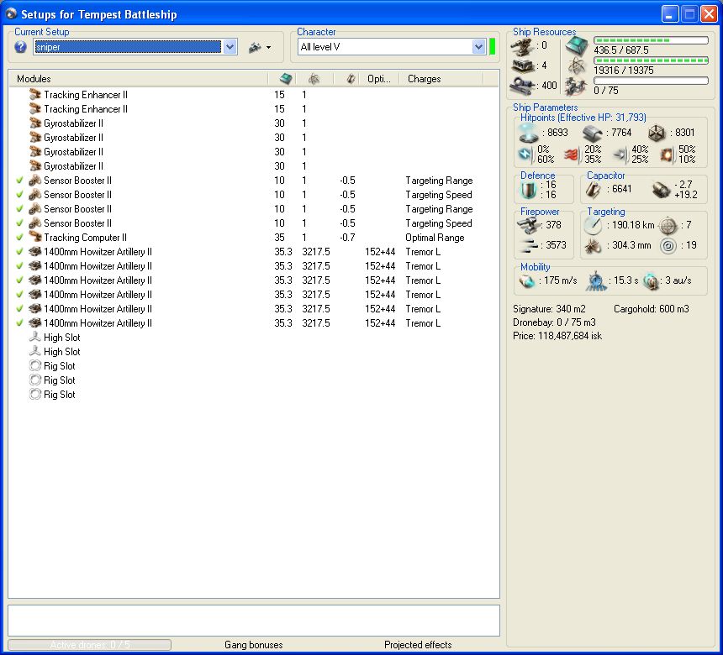This screenshot has width=723, height=655.
Task: Click the capacitor recharge icon showing +19.2
Action: 662,189
